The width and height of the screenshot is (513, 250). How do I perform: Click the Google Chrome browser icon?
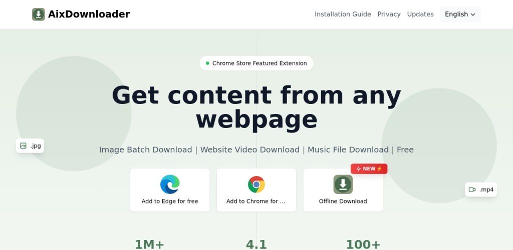pyautogui.click(x=256, y=184)
